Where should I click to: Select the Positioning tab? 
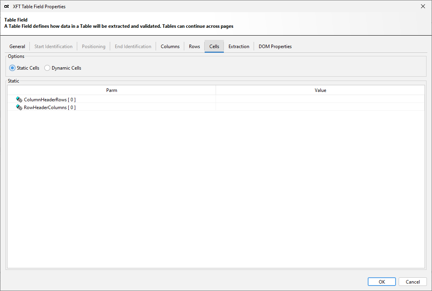[93, 46]
